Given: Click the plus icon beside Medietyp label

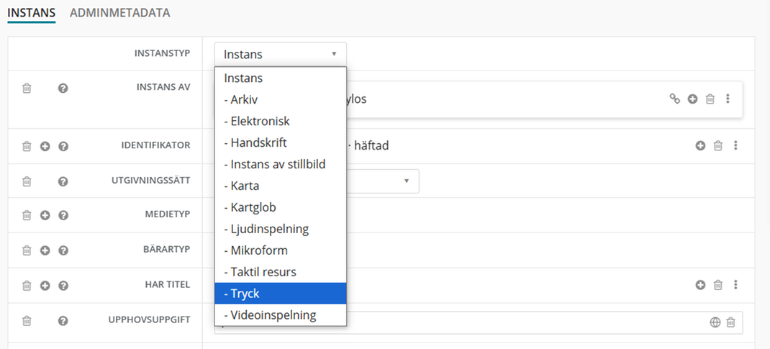Looking at the screenshot, I should point(45,215).
